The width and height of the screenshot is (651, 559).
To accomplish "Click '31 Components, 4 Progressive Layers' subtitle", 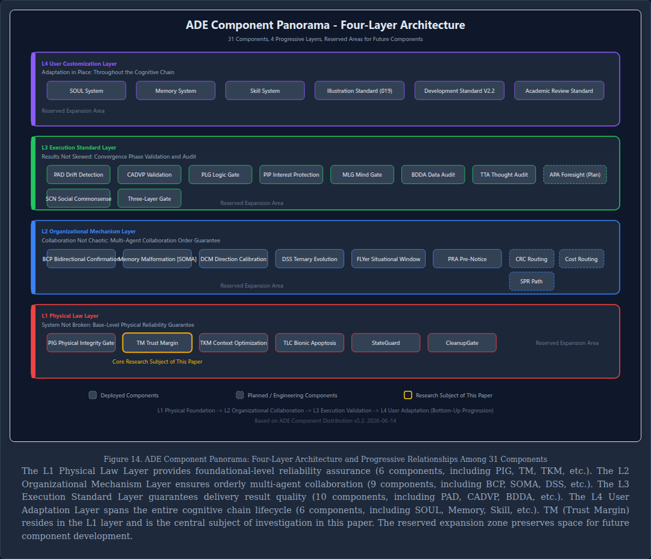I will point(325,39).
